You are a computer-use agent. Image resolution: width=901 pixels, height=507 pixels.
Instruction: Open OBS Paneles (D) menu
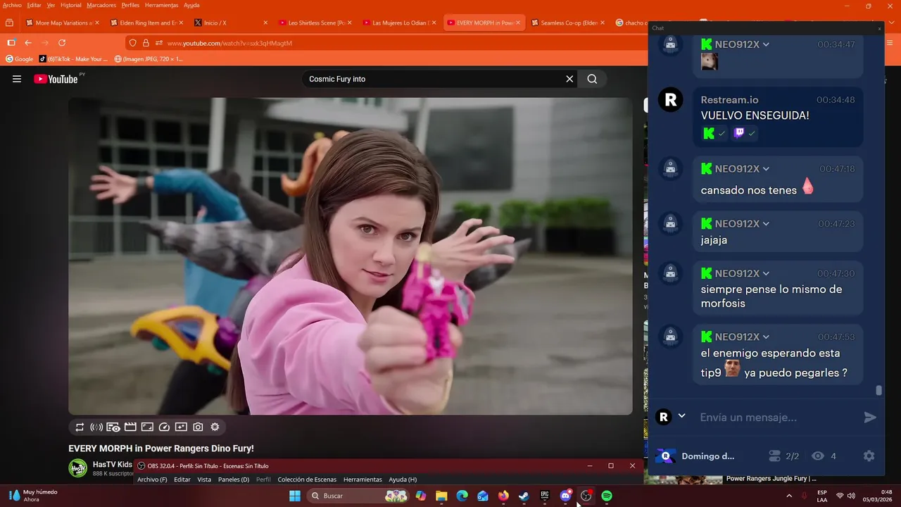coord(234,480)
